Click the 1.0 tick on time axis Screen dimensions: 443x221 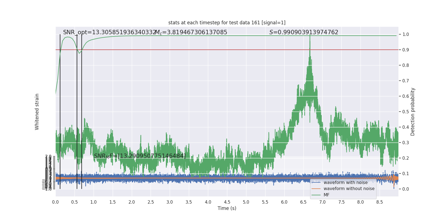pos(94,202)
